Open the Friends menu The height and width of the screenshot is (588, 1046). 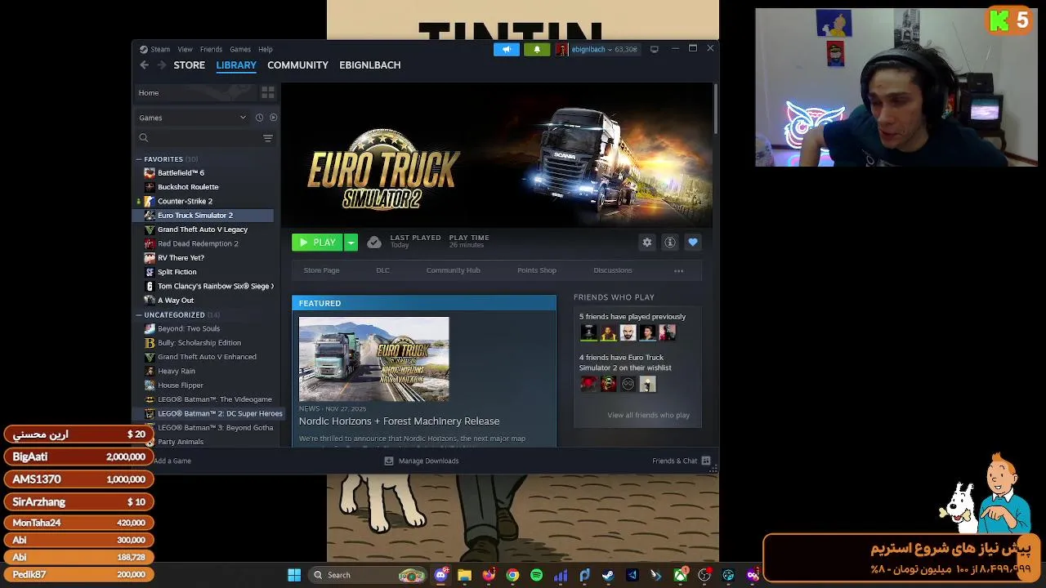pos(211,49)
